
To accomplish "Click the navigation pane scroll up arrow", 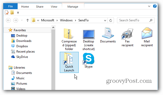I will pos(53,27).
